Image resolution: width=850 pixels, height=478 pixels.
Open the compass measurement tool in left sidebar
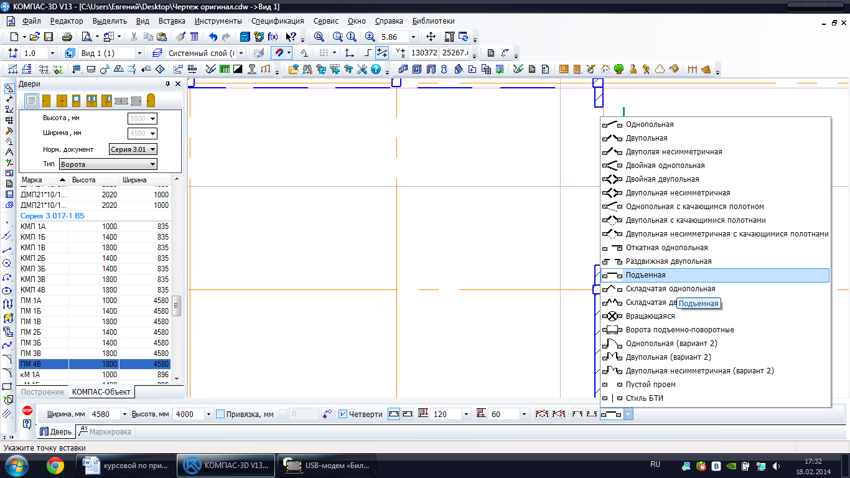click(9, 152)
